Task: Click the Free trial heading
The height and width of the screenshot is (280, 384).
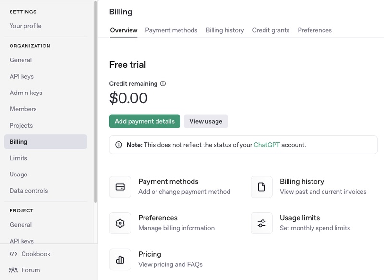Action: (x=128, y=65)
